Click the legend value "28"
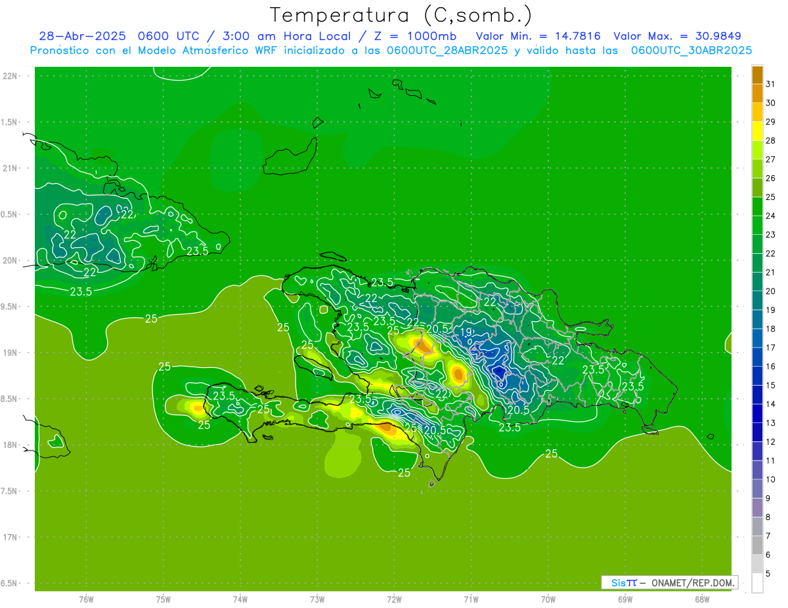The image size is (788, 608). [x=771, y=140]
